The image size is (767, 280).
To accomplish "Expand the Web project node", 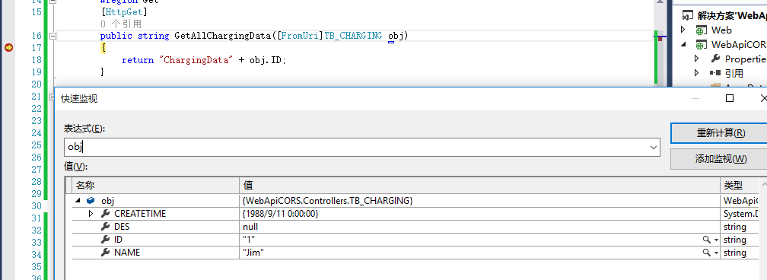I will [x=683, y=30].
